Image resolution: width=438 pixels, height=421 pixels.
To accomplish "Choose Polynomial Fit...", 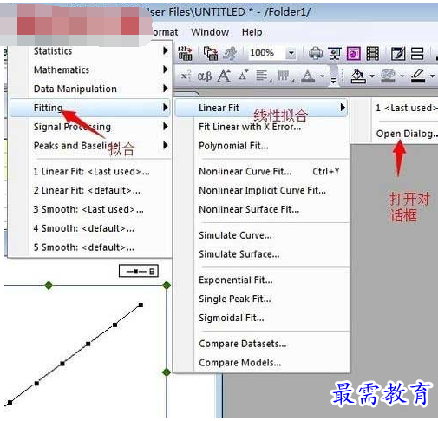I will tap(261, 146).
